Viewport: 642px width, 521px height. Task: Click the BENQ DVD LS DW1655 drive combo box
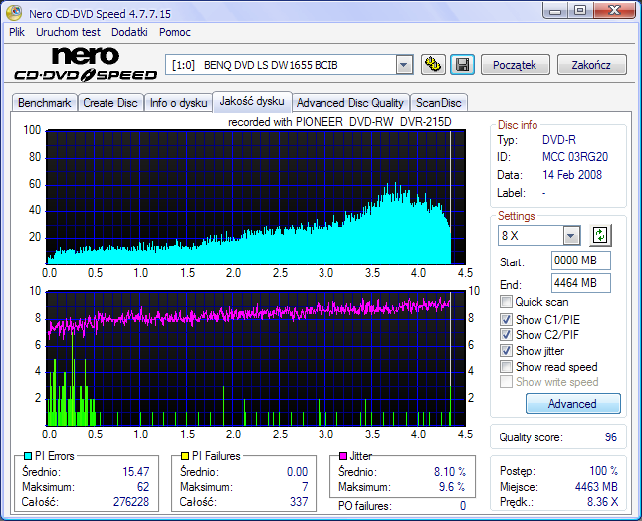pyautogui.click(x=289, y=65)
